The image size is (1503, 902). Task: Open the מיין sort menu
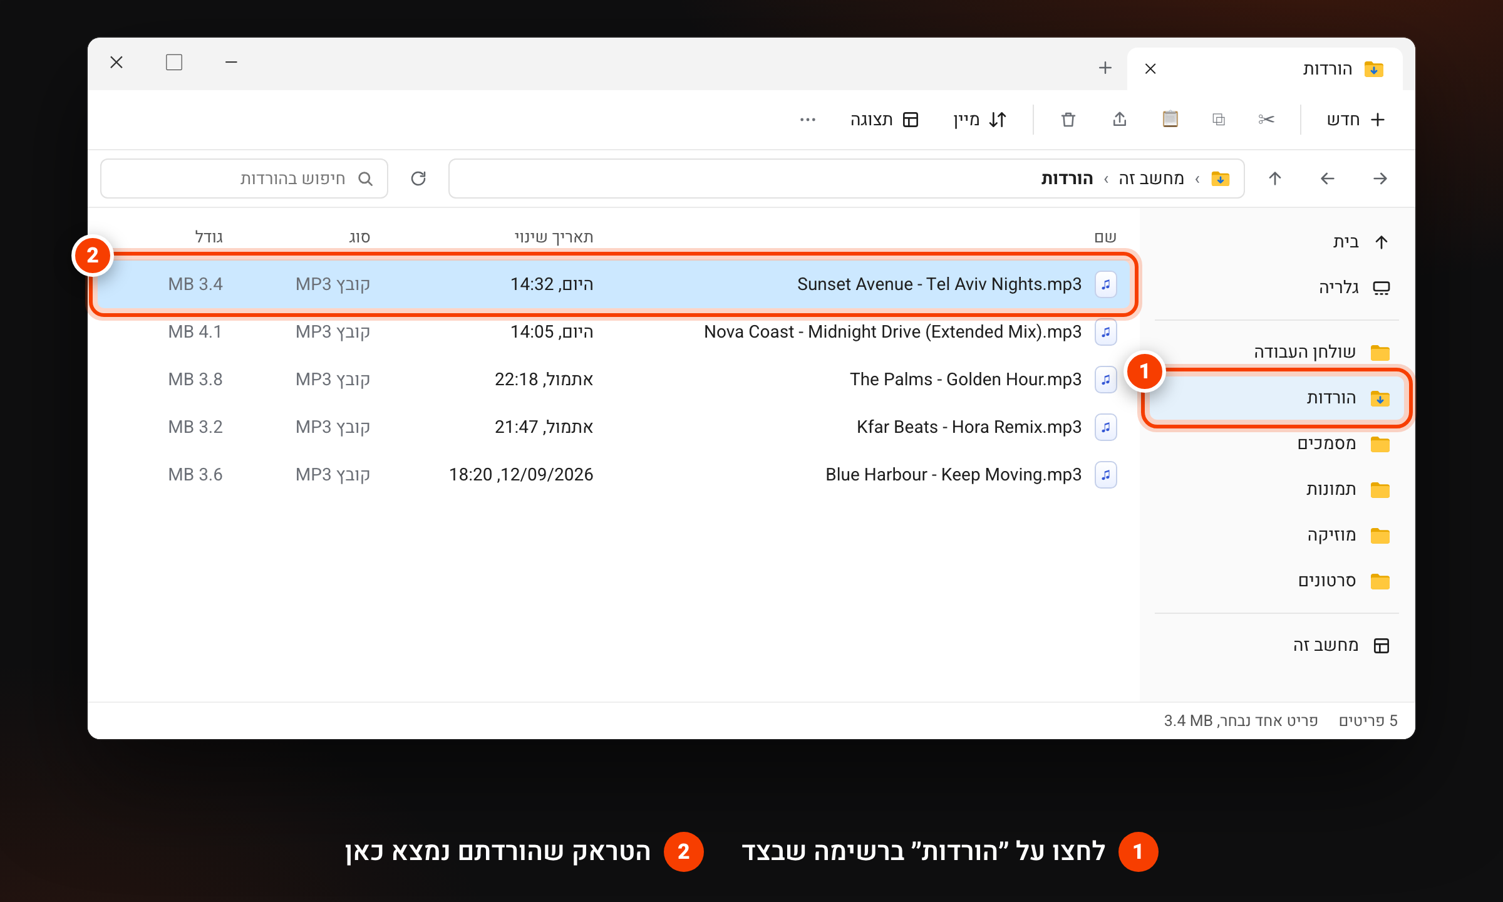coord(980,119)
